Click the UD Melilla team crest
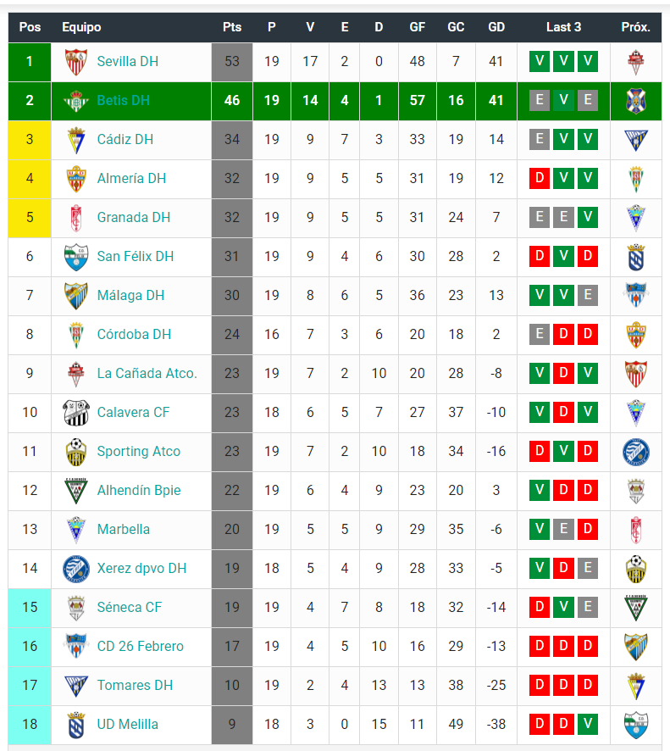The image size is (670, 751). pyautogui.click(x=76, y=725)
